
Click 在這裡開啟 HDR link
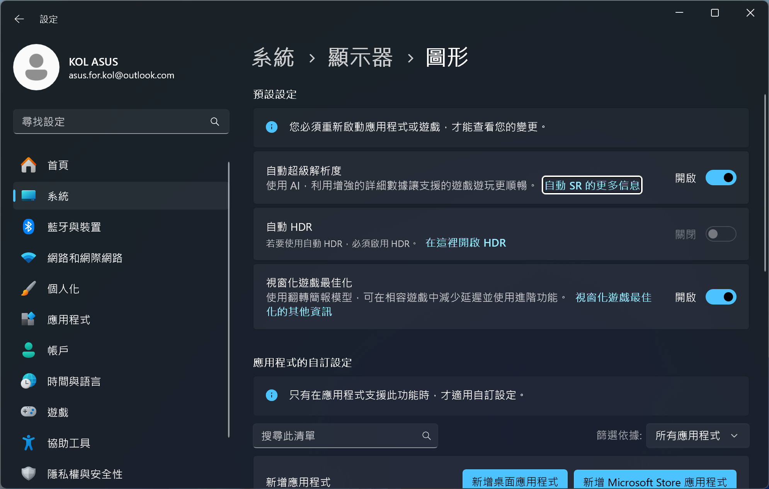pyautogui.click(x=466, y=243)
